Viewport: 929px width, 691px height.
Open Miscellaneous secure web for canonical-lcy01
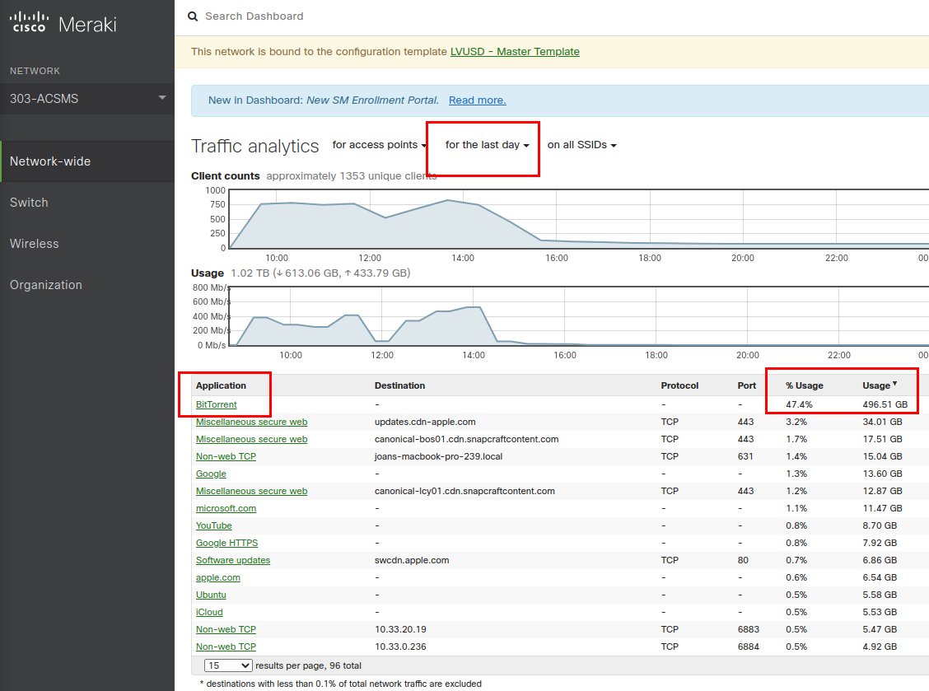point(251,492)
